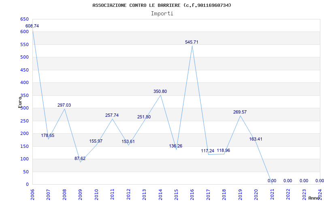The height and width of the screenshot is (202, 324).
Task: Click the 0.00 label above 2021
Action: point(272,181)
